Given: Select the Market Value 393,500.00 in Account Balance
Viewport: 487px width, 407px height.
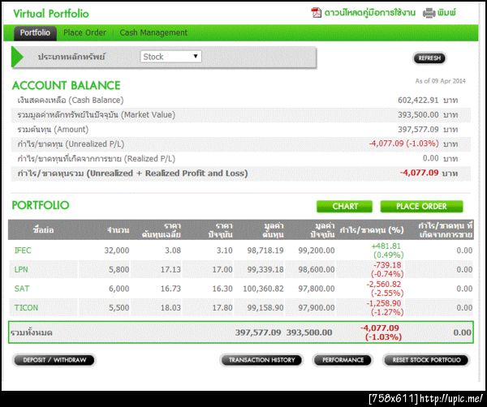Looking at the screenshot, I should [418, 115].
